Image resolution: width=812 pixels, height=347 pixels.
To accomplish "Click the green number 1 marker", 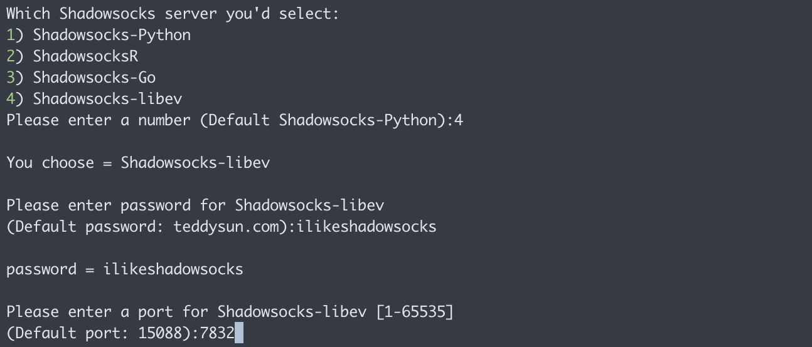I will 11,35.
